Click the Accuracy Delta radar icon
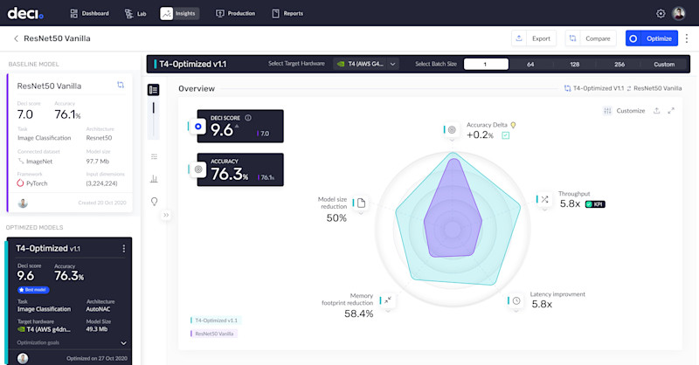Screen dimensions: 699x365 point(452,130)
